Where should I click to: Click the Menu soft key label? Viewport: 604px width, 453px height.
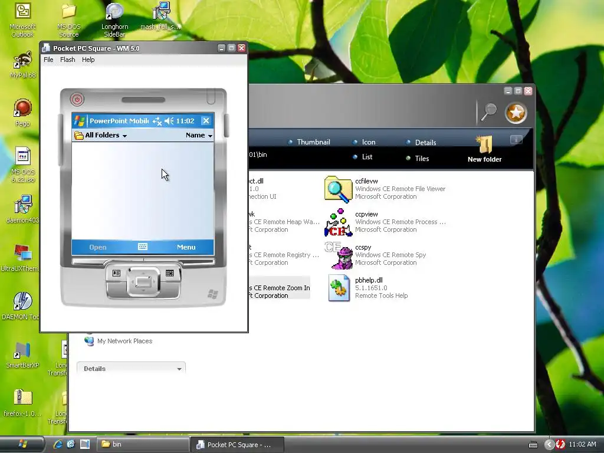[186, 247]
